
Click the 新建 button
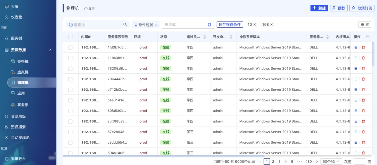pyautogui.click(x=319, y=8)
